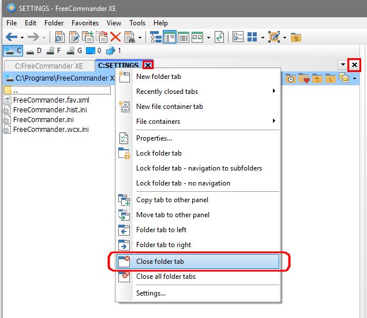Click the blue four-squares layout icon
This screenshot has height=318, width=367.
252,37
